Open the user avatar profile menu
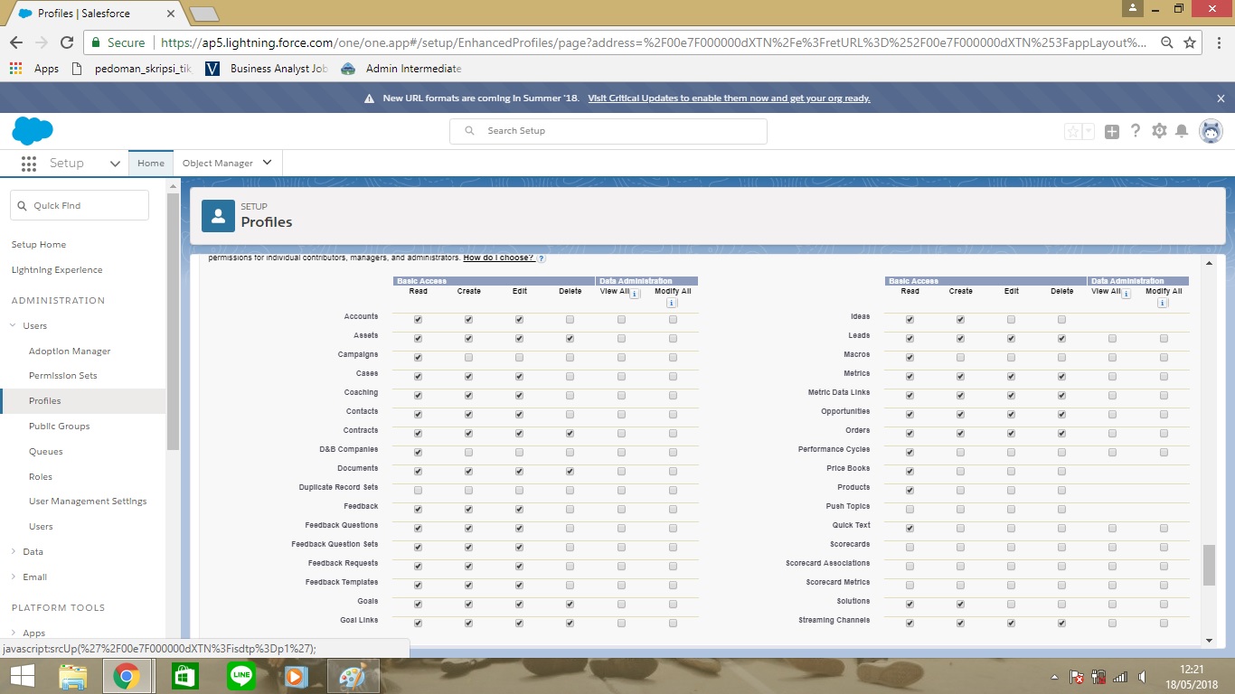Screen dimensions: 1235x694 point(1211,131)
